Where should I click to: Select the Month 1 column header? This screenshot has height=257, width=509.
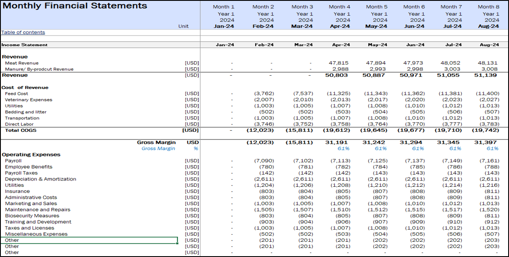coord(224,7)
